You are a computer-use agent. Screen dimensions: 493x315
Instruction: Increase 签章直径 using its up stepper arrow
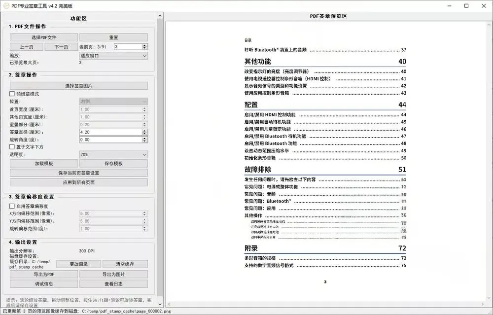(145, 131)
